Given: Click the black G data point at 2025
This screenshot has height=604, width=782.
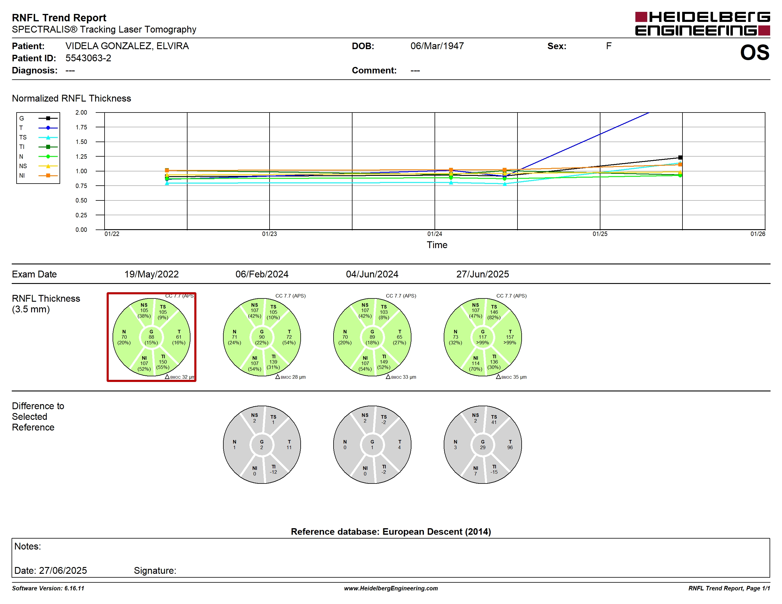Looking at the screenshot, I should click(680, 158).
